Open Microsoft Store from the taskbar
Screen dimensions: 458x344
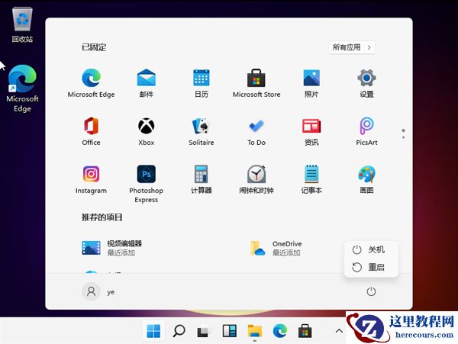click(305, 331)
